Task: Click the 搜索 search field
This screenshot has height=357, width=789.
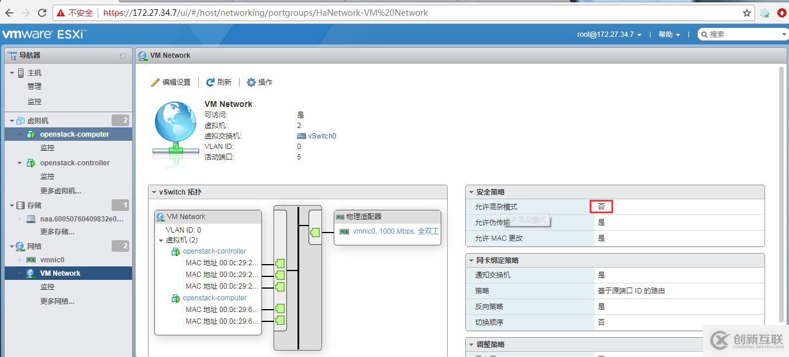Action: point(742,34)
